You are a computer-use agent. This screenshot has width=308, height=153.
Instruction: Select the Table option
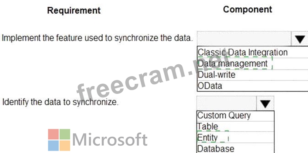click(208, 126)
